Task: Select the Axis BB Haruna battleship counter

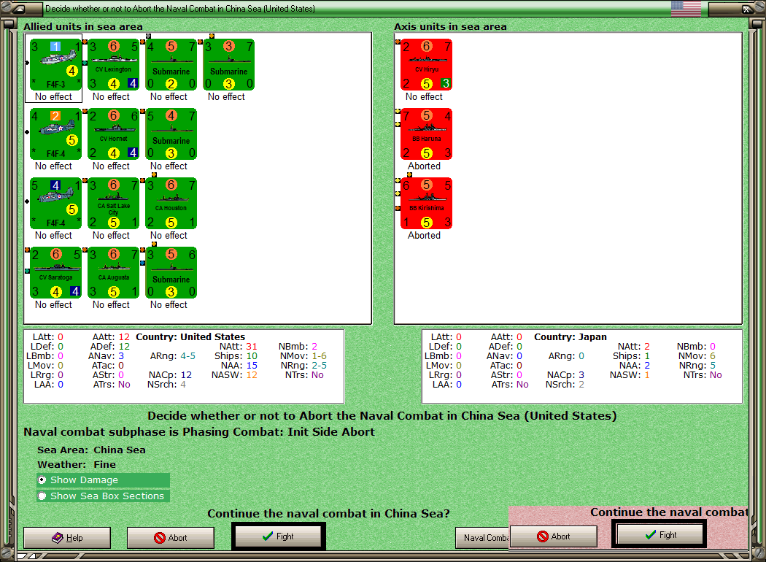Action: point(427,134)
